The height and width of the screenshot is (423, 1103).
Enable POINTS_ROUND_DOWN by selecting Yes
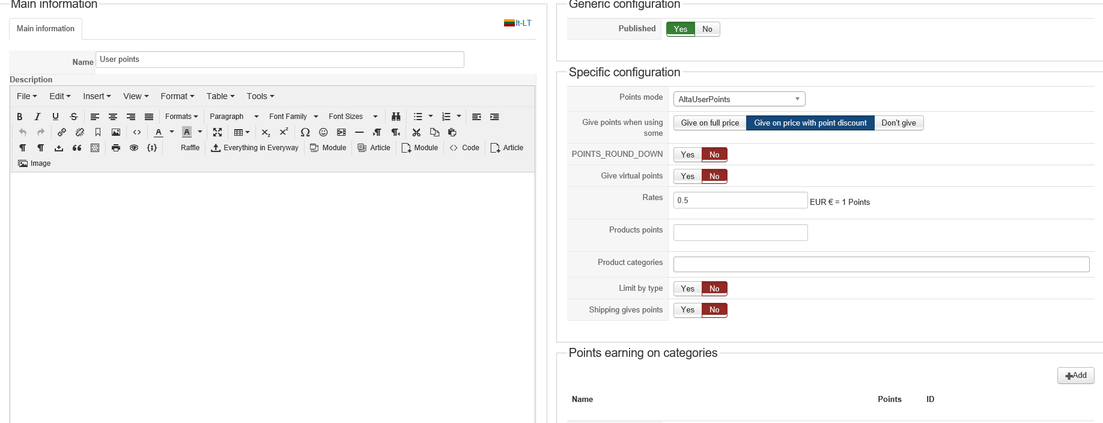click(687, 154)
